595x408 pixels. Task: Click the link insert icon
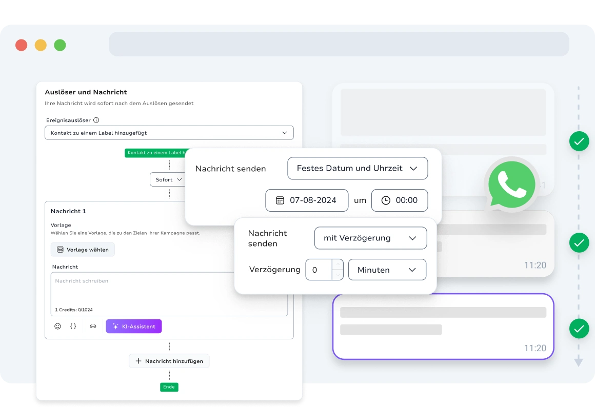pyautogui.click(x=93, y=326)
